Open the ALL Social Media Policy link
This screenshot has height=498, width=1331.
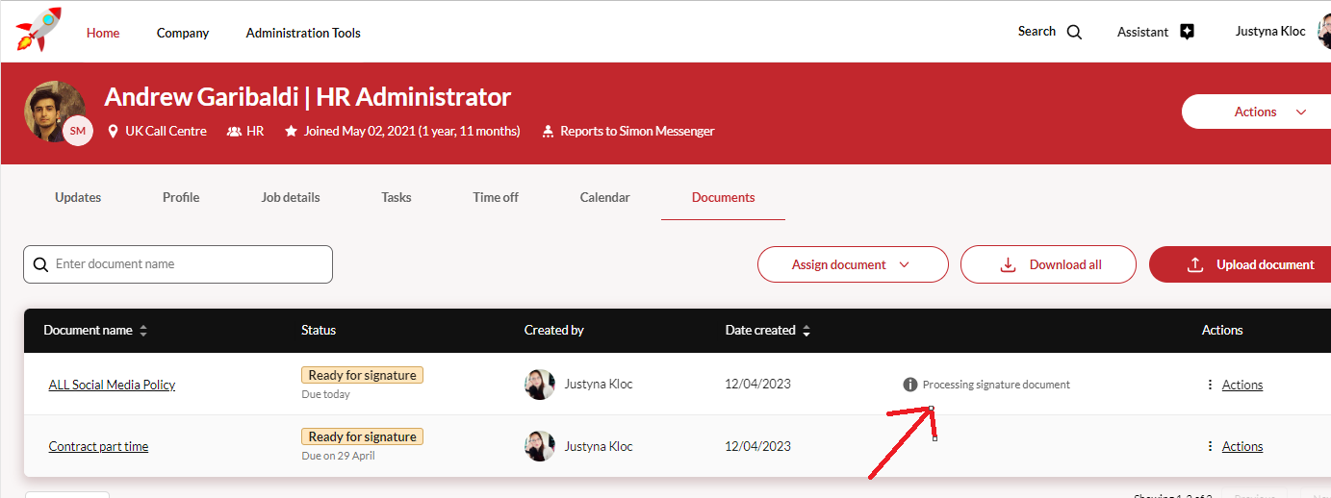click(112, 385)
